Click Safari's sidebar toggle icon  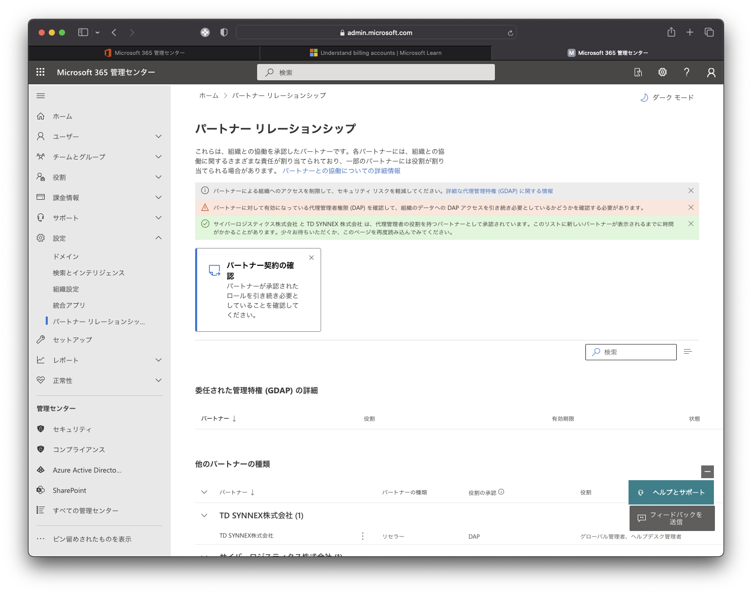coord(83,32)
